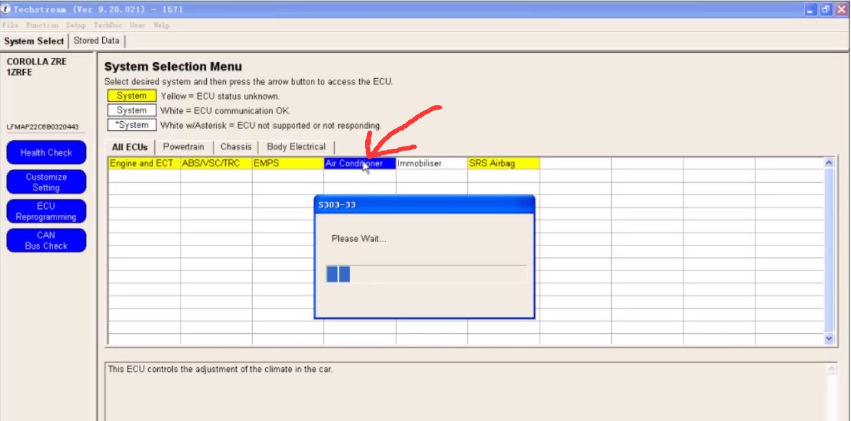Switch to the Stored Data tab
Image resolution: width=851 pixels, height=421 pixels.
tap(96, 41)
